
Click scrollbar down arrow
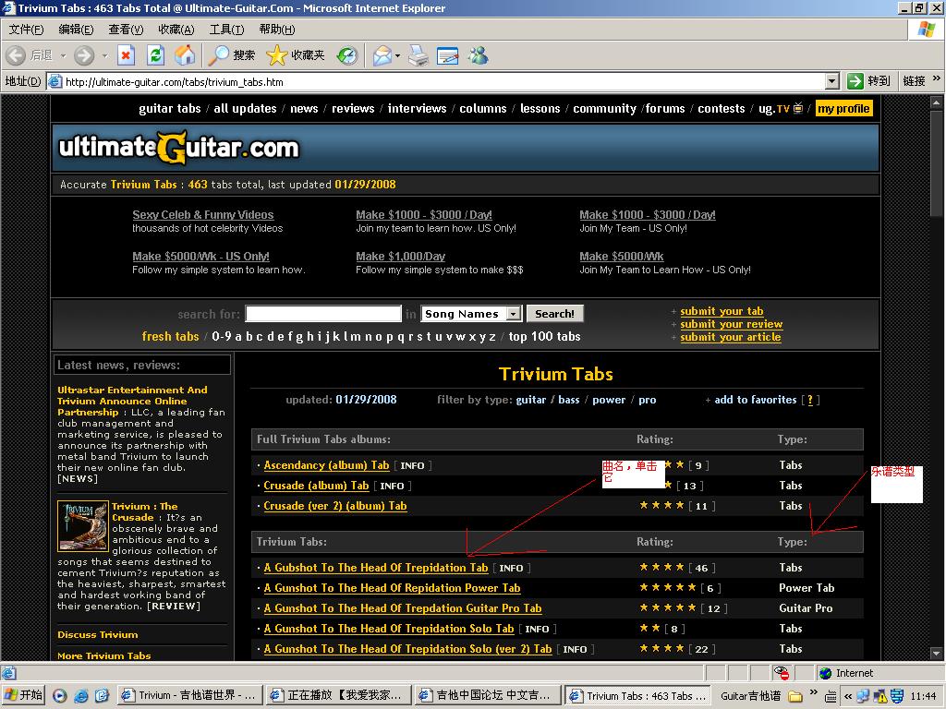click(936, 653)
